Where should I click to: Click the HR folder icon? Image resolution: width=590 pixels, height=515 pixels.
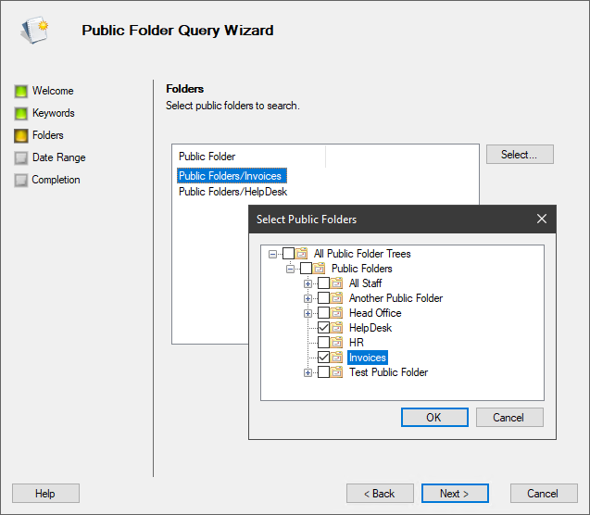pyautogui.click(x=337, y=343)
